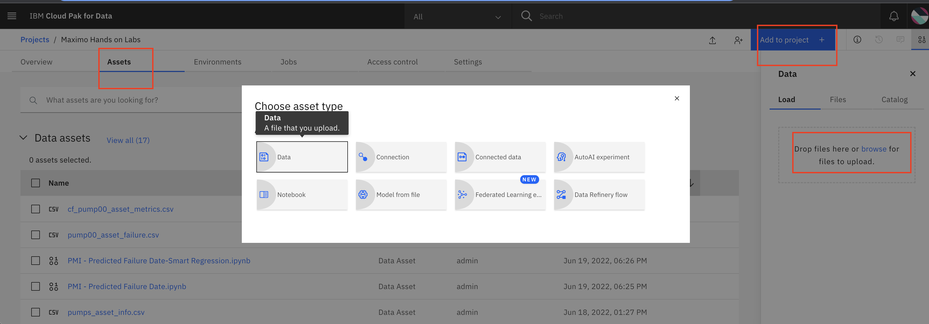Viewport: 929px width, 324px height.
Task: Click the magnifier icon in assets search
Action: point(33,100)
